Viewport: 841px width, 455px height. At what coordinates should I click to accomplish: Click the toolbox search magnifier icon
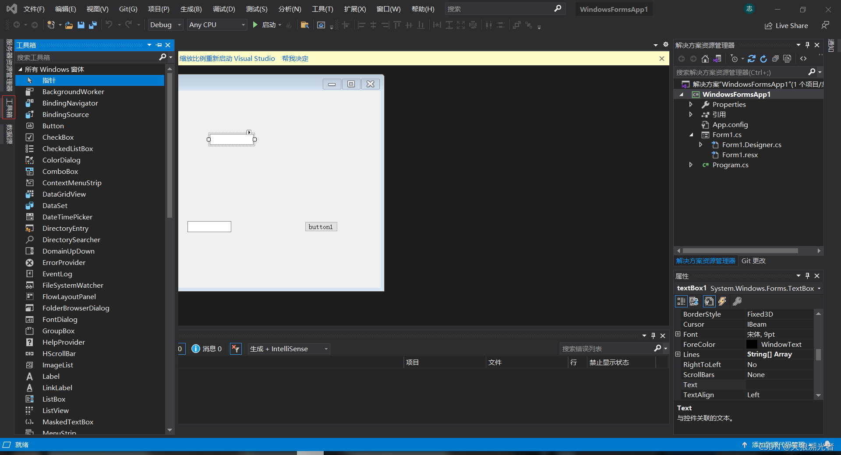pyautogui.click(x=163, y=57)
